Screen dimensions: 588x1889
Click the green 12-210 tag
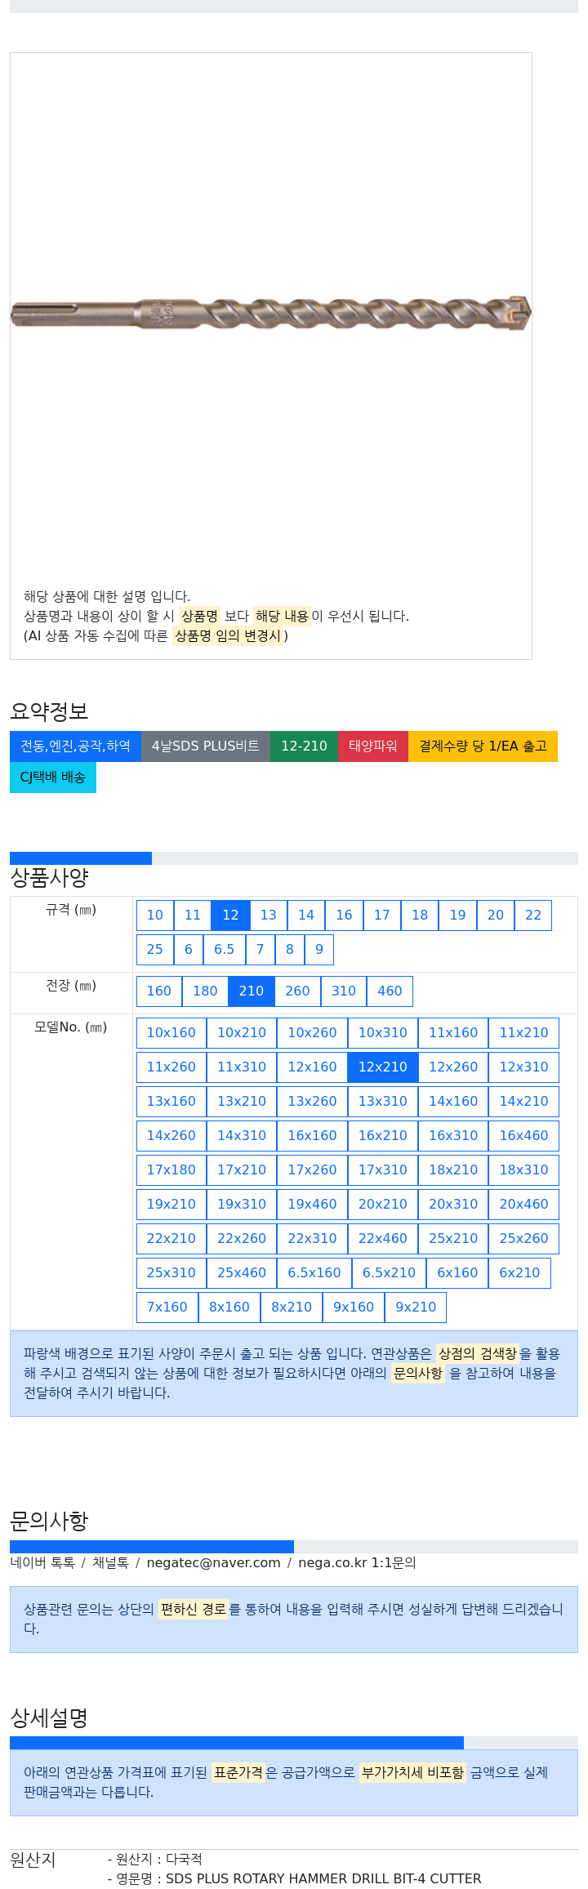304,746
